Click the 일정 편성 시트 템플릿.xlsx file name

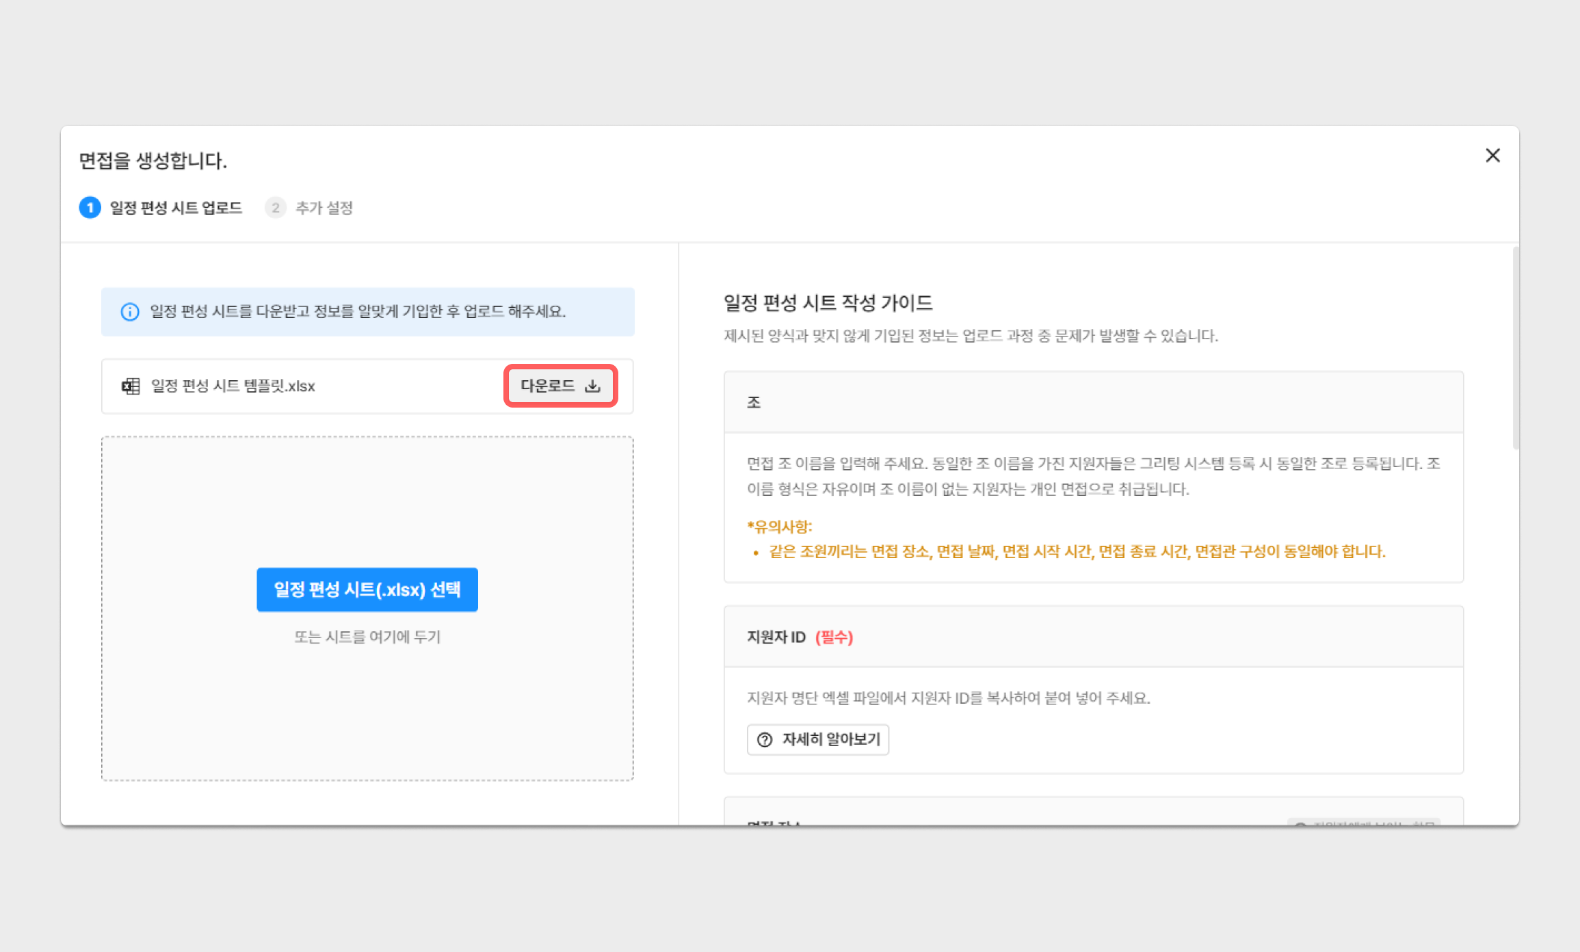pos(233,386)
